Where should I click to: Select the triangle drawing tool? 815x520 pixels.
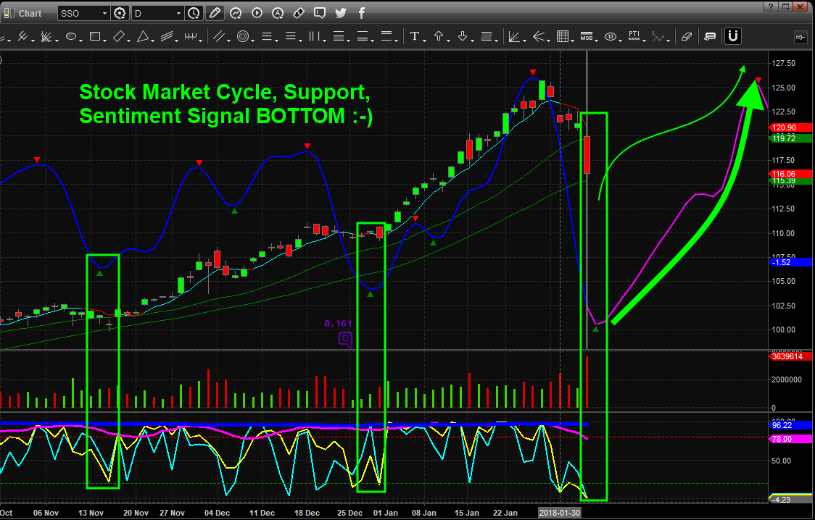point(143,36)
